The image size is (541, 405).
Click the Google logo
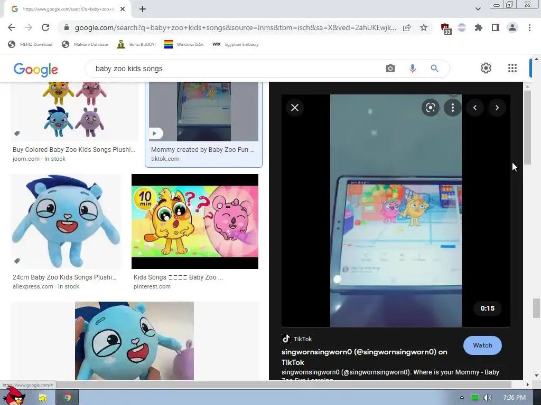click(x=35, y=69)
